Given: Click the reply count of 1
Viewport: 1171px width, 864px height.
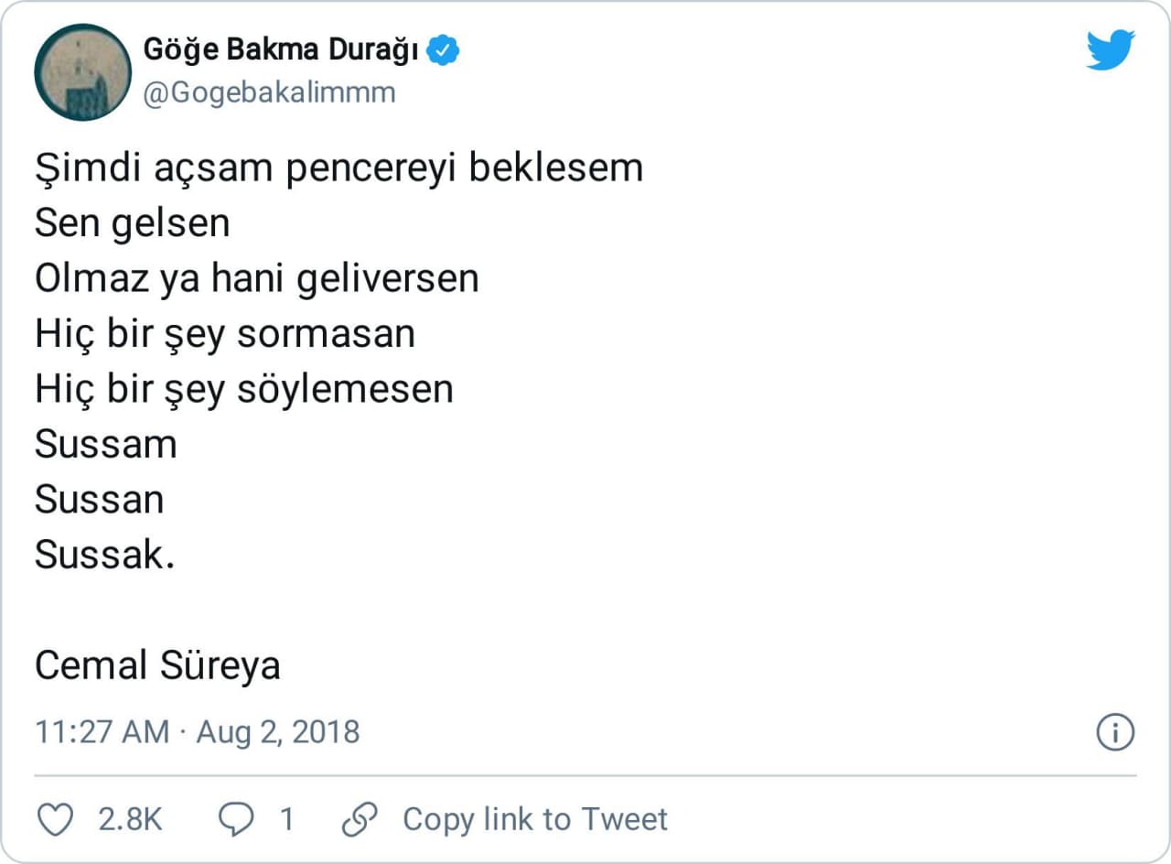Looking at the screenshot, I should tap(286, 819).
